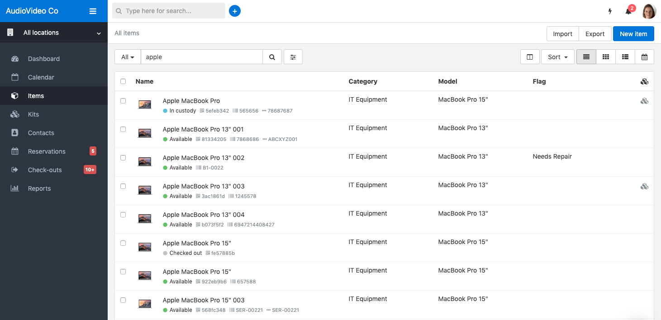Click the kit column header icon

point(645,81)
